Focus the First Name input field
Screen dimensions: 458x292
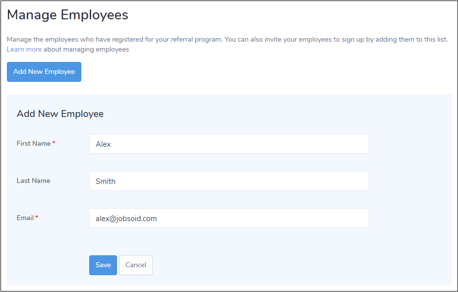tap(229, 144)
